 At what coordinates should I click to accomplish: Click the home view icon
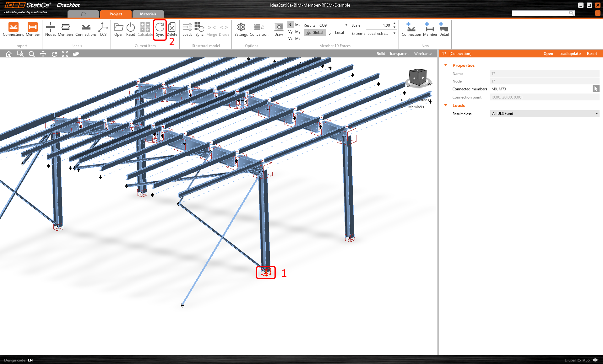(9, 54)
